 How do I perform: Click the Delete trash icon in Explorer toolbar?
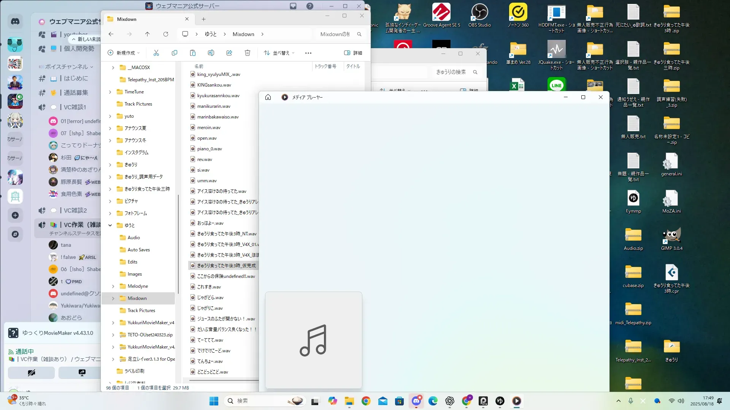[x=248, y=53]
